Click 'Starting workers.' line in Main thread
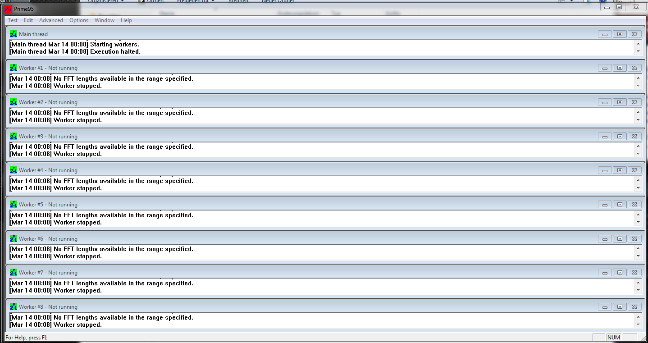 point(75,44)
